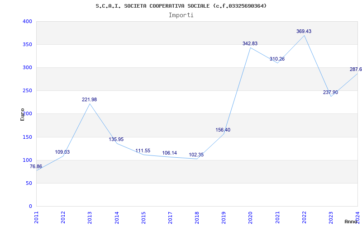This screenshot has width=362, height=226.
Task: Click the 50 y-axis tick label
Action: (29, 184)
